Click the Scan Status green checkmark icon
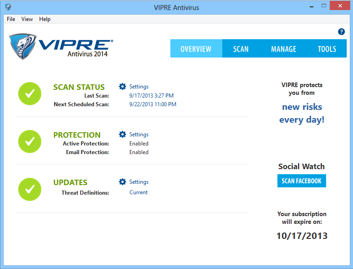Screen dimensions: 353x269 coord(30,93)
